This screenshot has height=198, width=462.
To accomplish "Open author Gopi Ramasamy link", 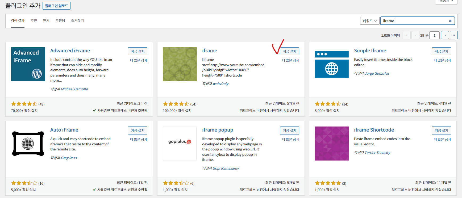I will click(226, 168).
